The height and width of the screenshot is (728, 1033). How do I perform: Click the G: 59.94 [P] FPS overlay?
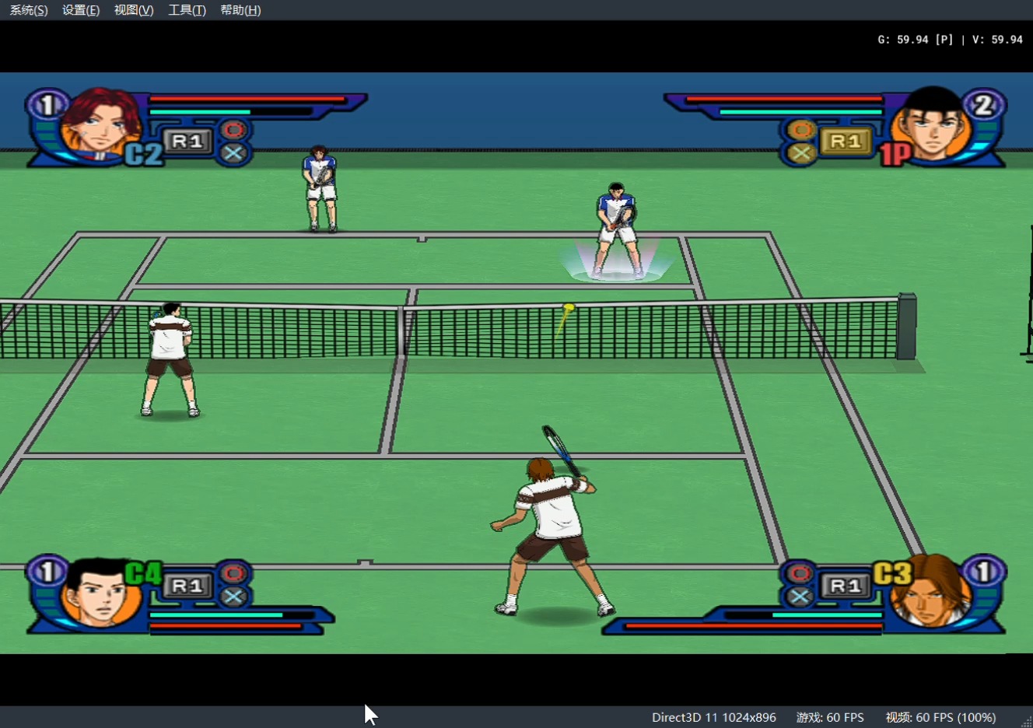[915, 40]
